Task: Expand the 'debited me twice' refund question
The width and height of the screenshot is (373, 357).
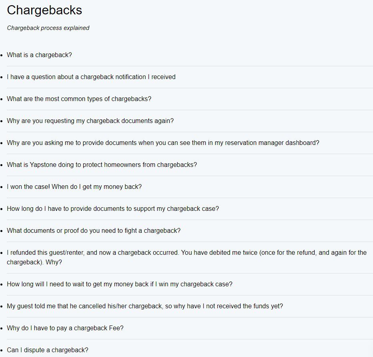Action: tap(186, 253)
